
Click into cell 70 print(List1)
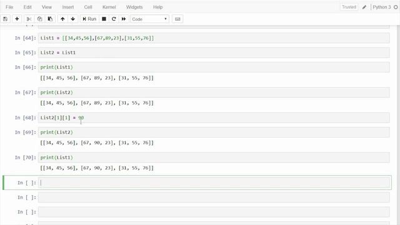click(214, 157)
